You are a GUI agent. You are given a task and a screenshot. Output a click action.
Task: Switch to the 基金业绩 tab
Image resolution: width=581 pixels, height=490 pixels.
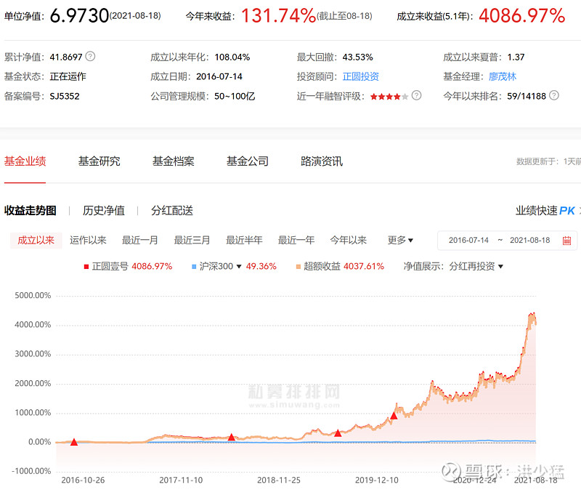(25, 161)
